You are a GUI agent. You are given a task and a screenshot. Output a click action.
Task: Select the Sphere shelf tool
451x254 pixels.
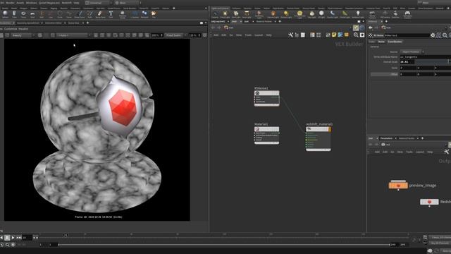5,13
